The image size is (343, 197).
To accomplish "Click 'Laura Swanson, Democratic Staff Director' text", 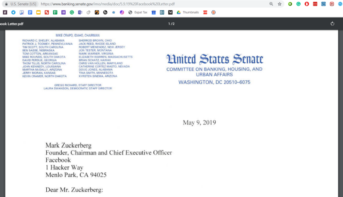I will point(78,88).
